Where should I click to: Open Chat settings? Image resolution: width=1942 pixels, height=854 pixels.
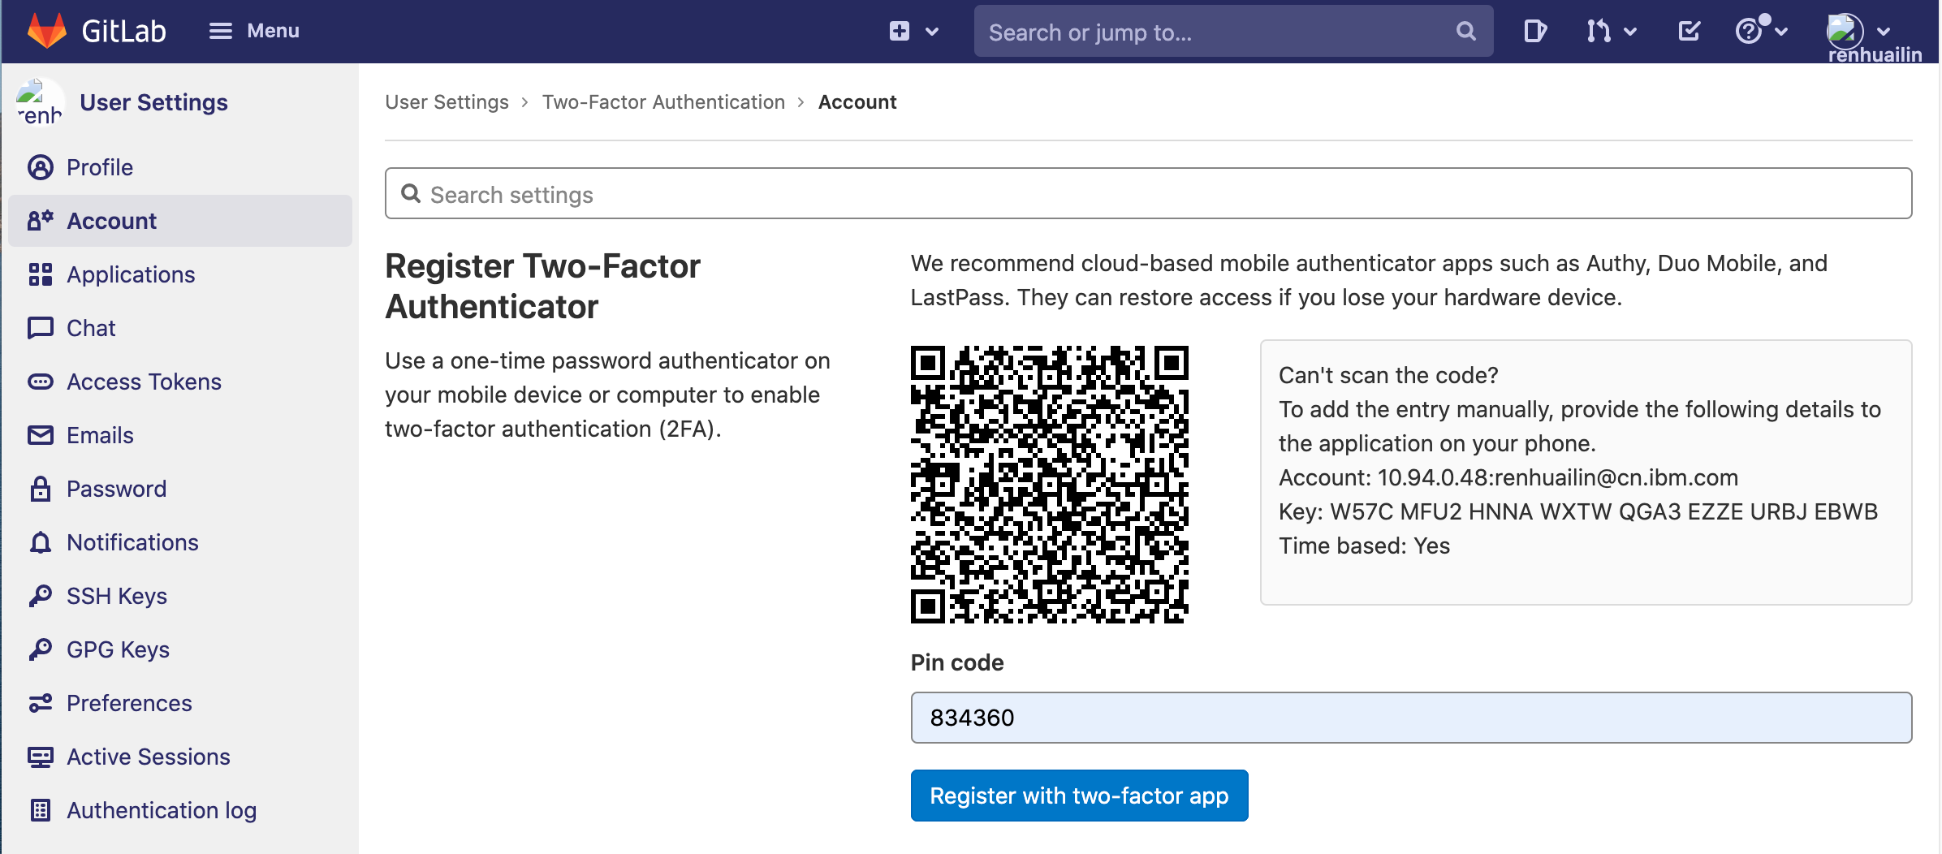tap(91, 328)
